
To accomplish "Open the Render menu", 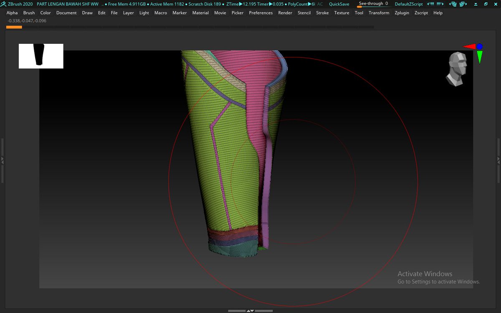I will 285,13.
